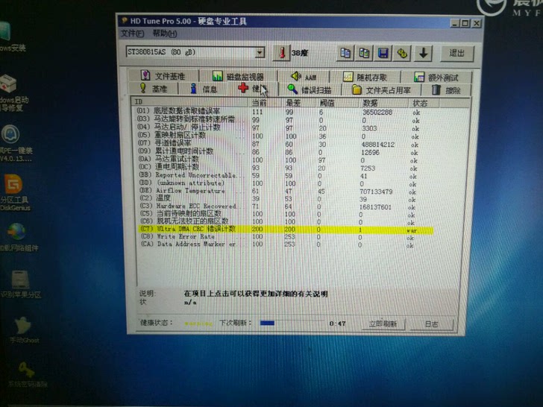This screenshot has width=543, height=407.
Task: Switch to the 擦除 tab
Action: click(x=446, y=91)
